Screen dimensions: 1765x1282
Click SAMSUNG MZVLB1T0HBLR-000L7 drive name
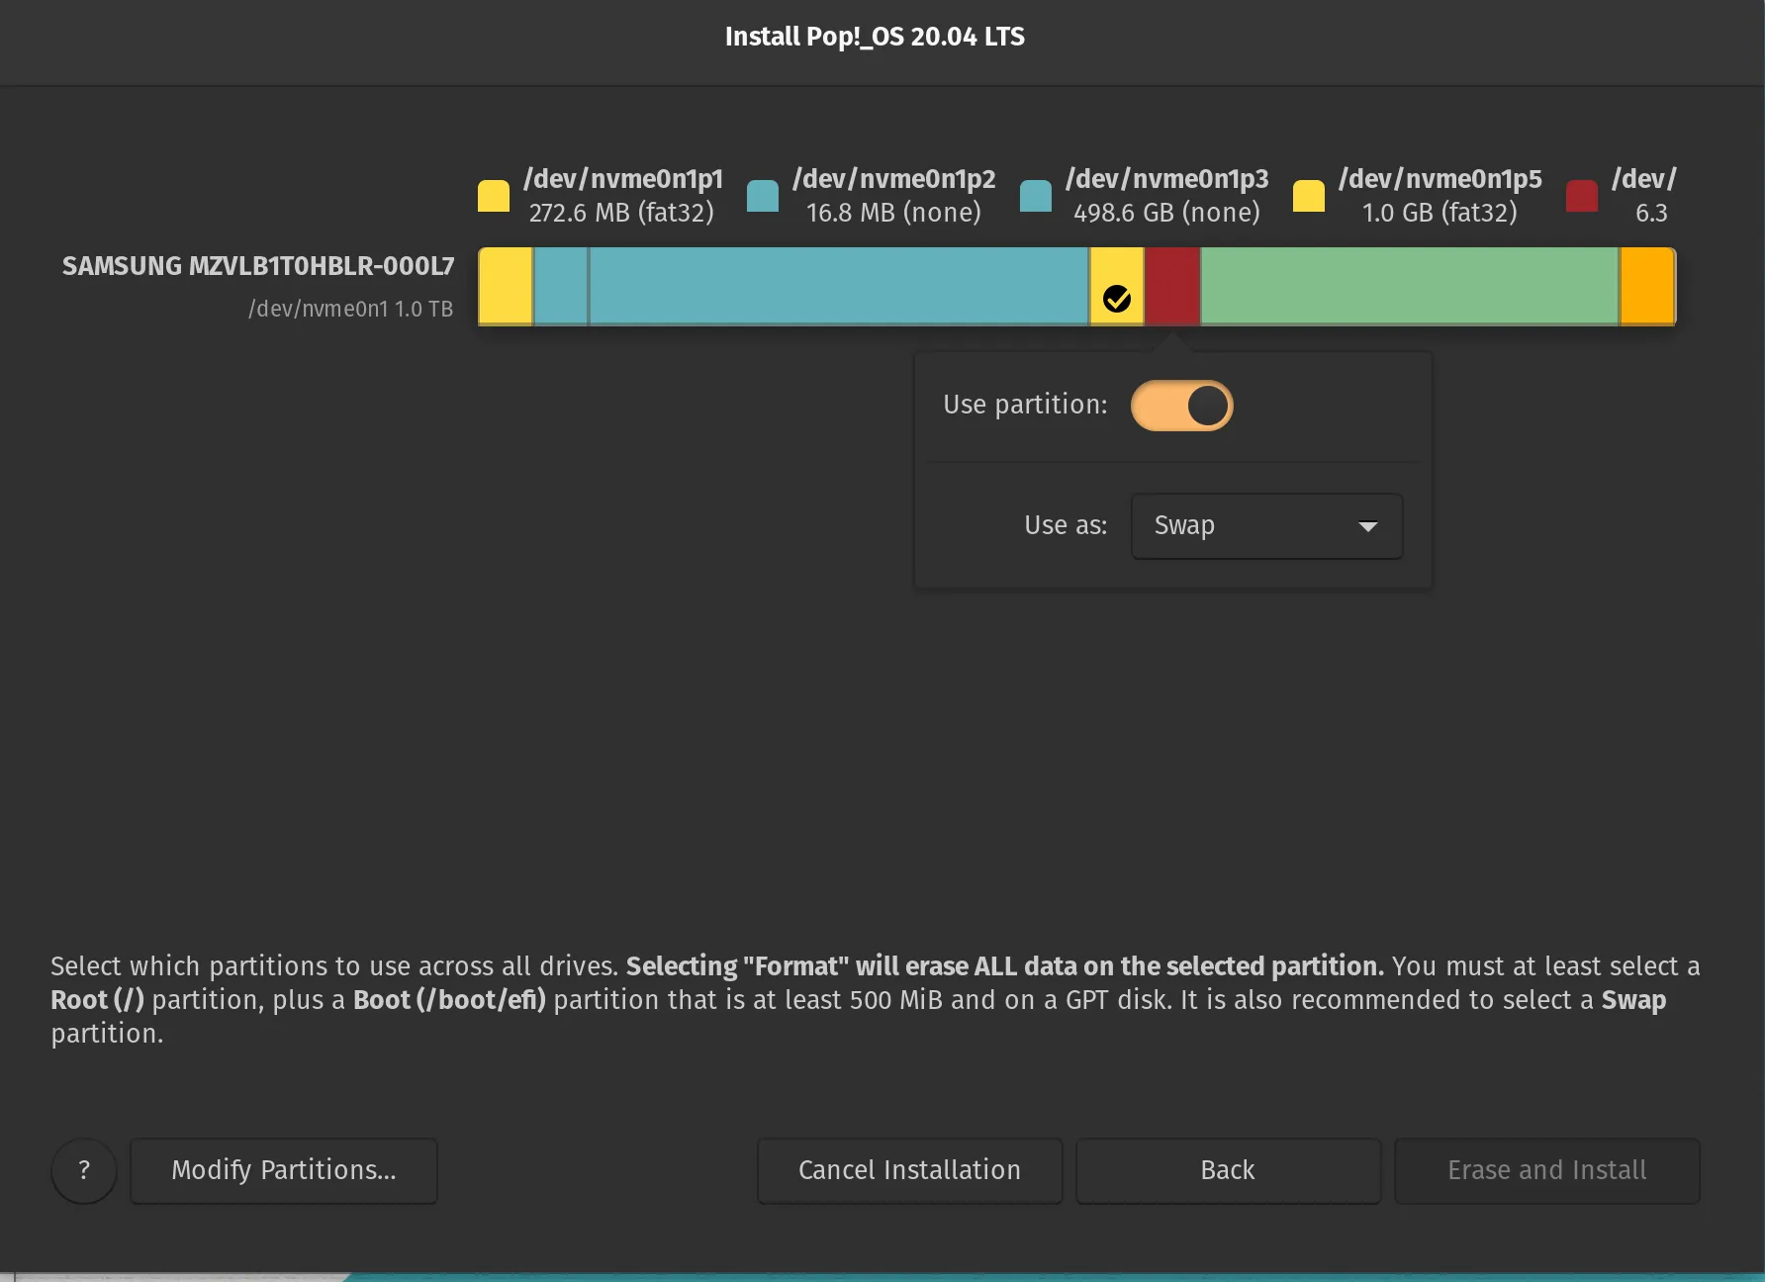[x=258, y=266]
